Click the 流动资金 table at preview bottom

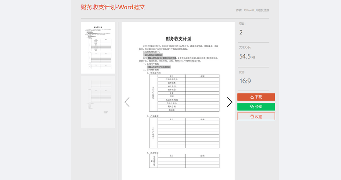pos(184,161)
